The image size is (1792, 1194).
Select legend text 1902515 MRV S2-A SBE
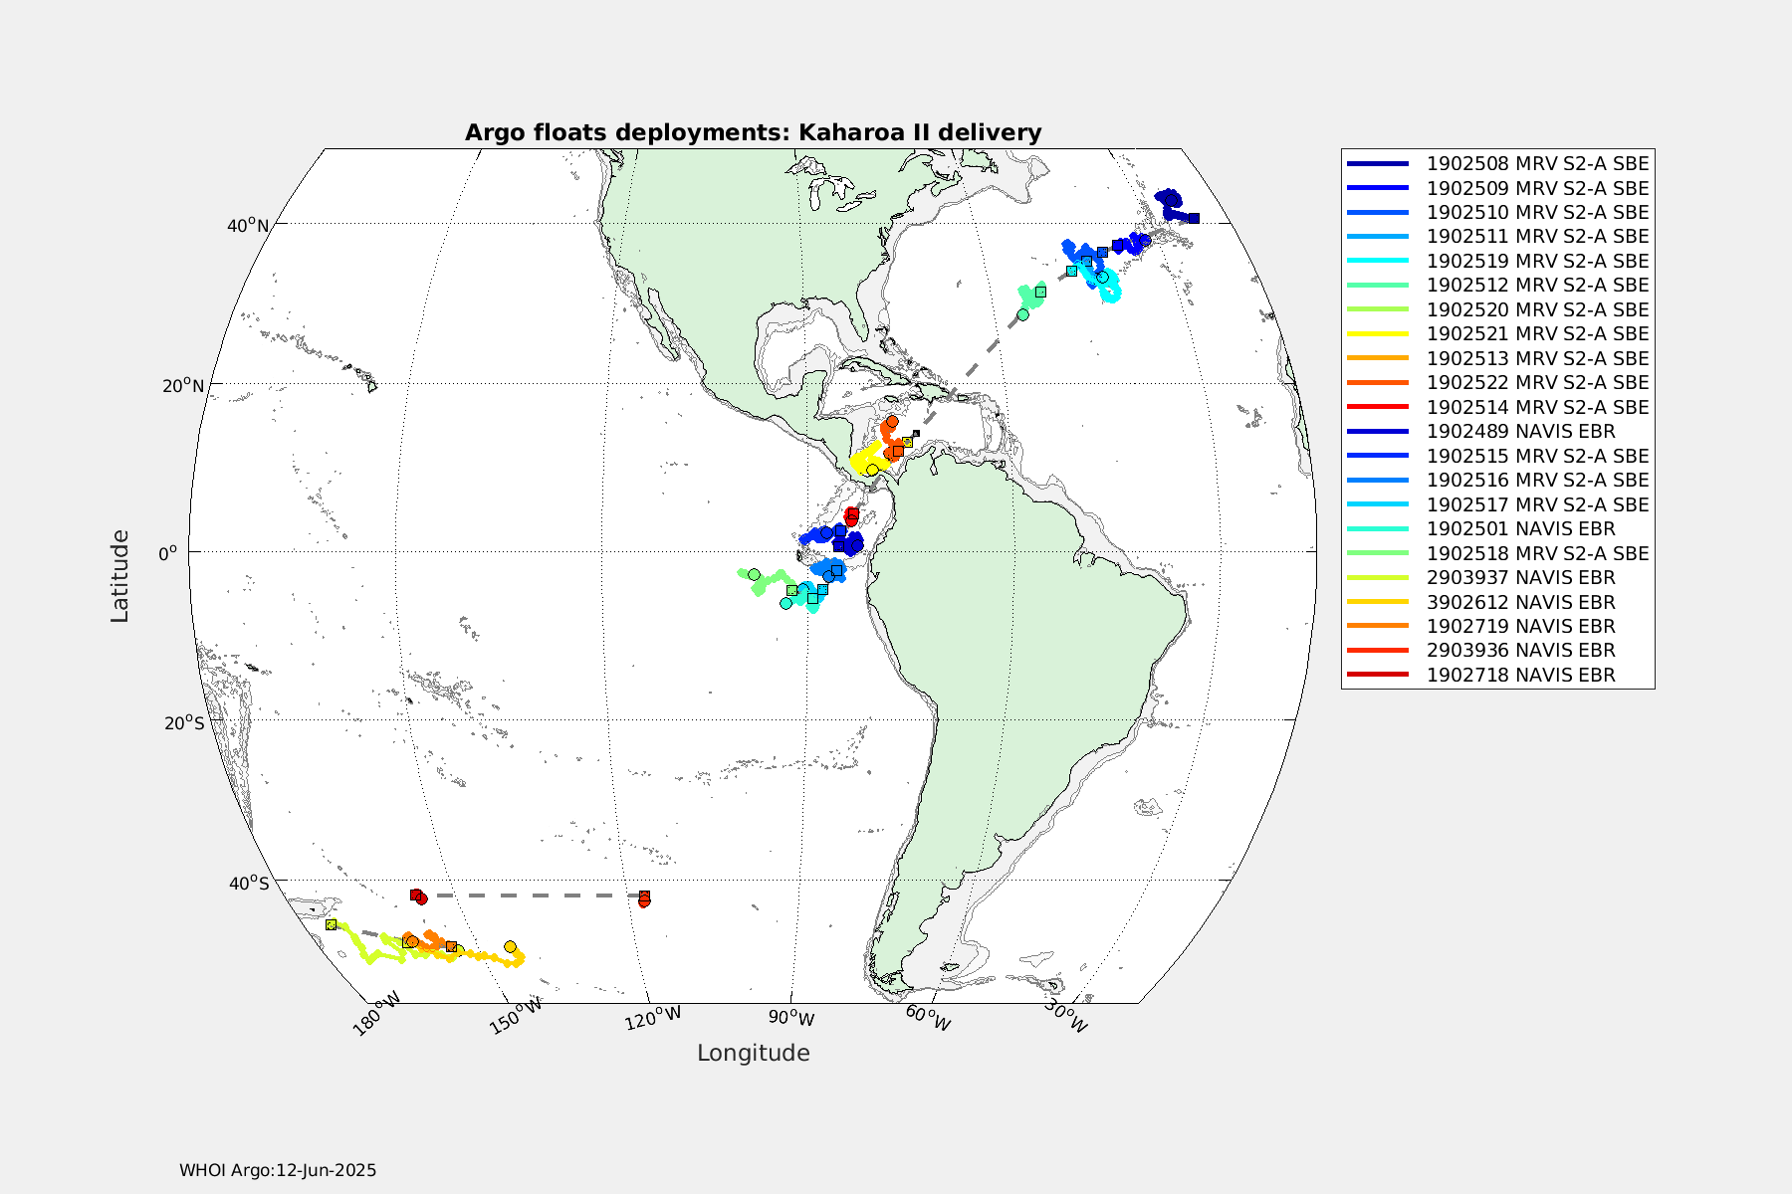(1538, 456)
